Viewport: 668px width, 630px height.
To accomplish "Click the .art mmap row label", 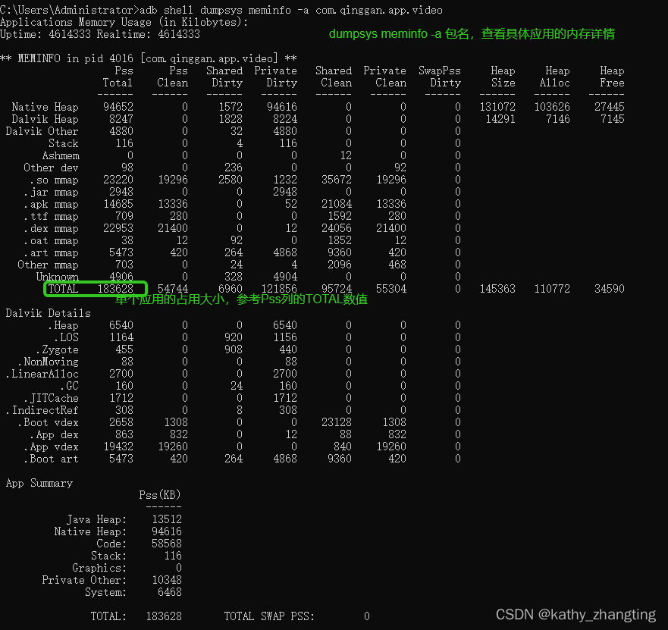I will tap(51, 253).
